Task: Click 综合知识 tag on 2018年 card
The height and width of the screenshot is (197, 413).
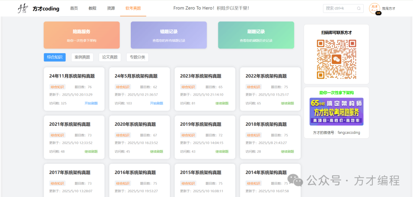Action: point(254,135)
